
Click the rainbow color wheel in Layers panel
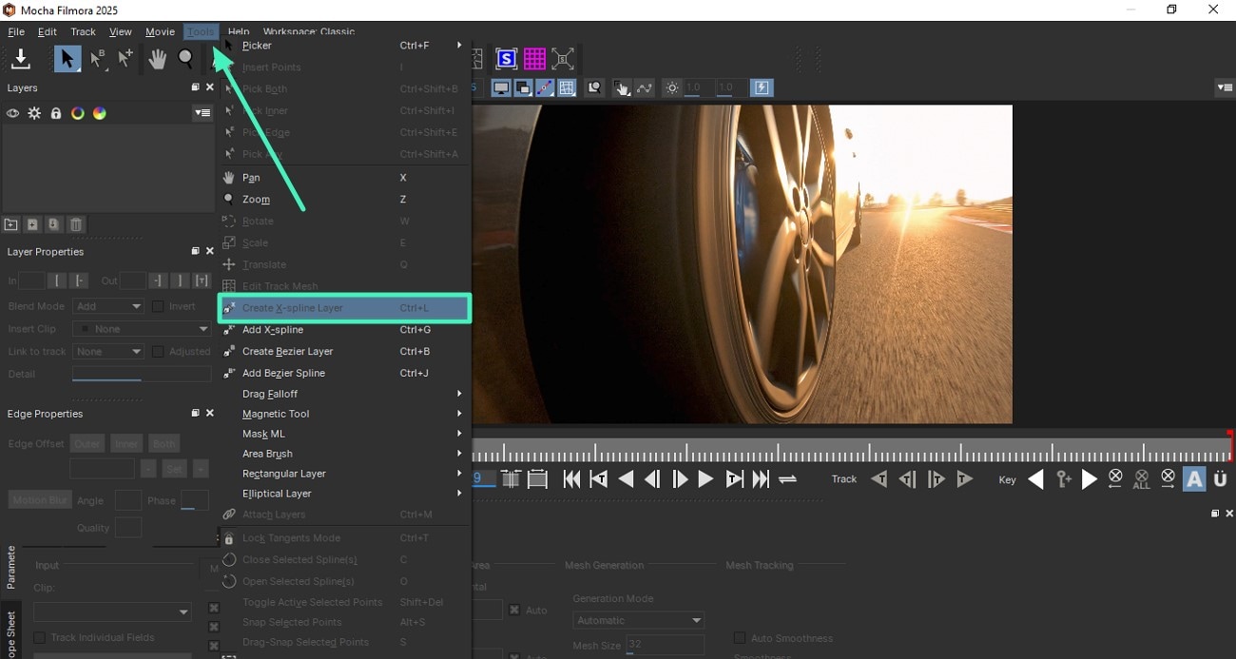[x=99, y=113]
